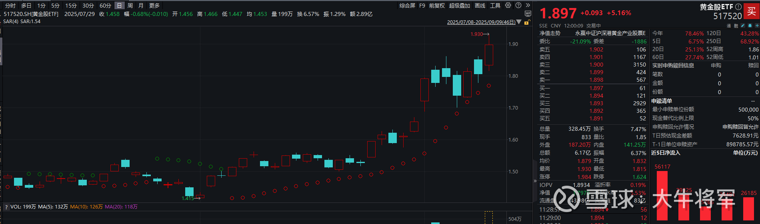Screen dimensions: 760x224
Task: Select the 1分 period tab
Action: [x=42, y=6]
